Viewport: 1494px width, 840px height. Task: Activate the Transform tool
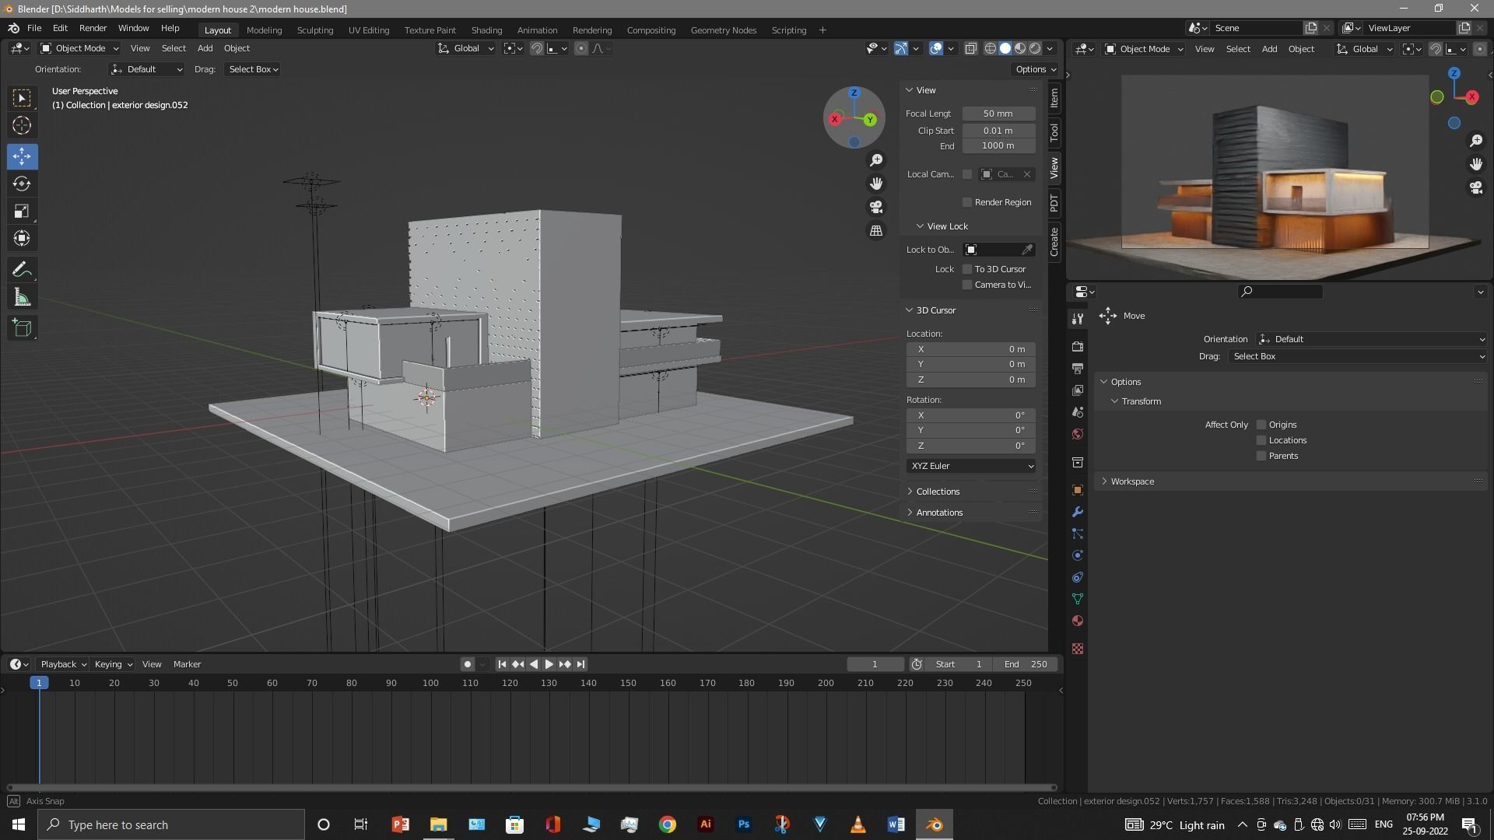(22, 238)
